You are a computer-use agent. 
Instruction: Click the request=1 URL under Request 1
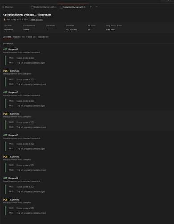tap(21, 52)
